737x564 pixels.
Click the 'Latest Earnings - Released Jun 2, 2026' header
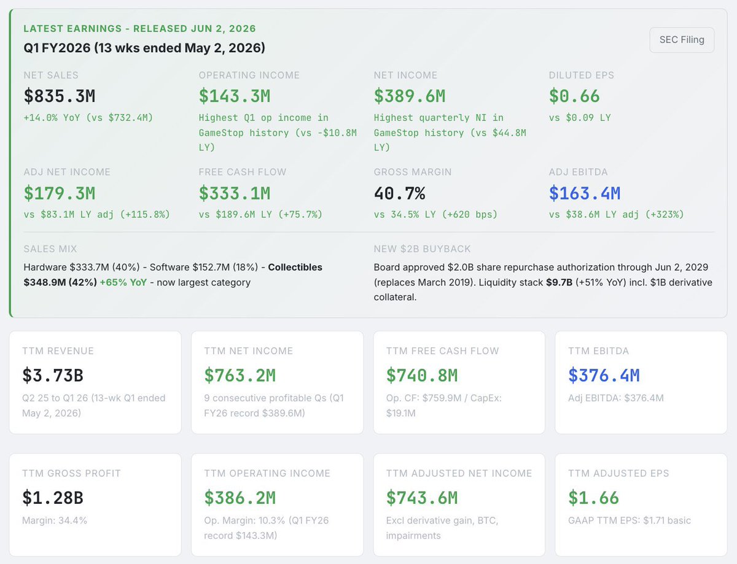139,29
